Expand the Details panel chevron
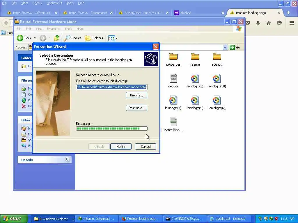This screenshot has height=223, width=298. 67,159
